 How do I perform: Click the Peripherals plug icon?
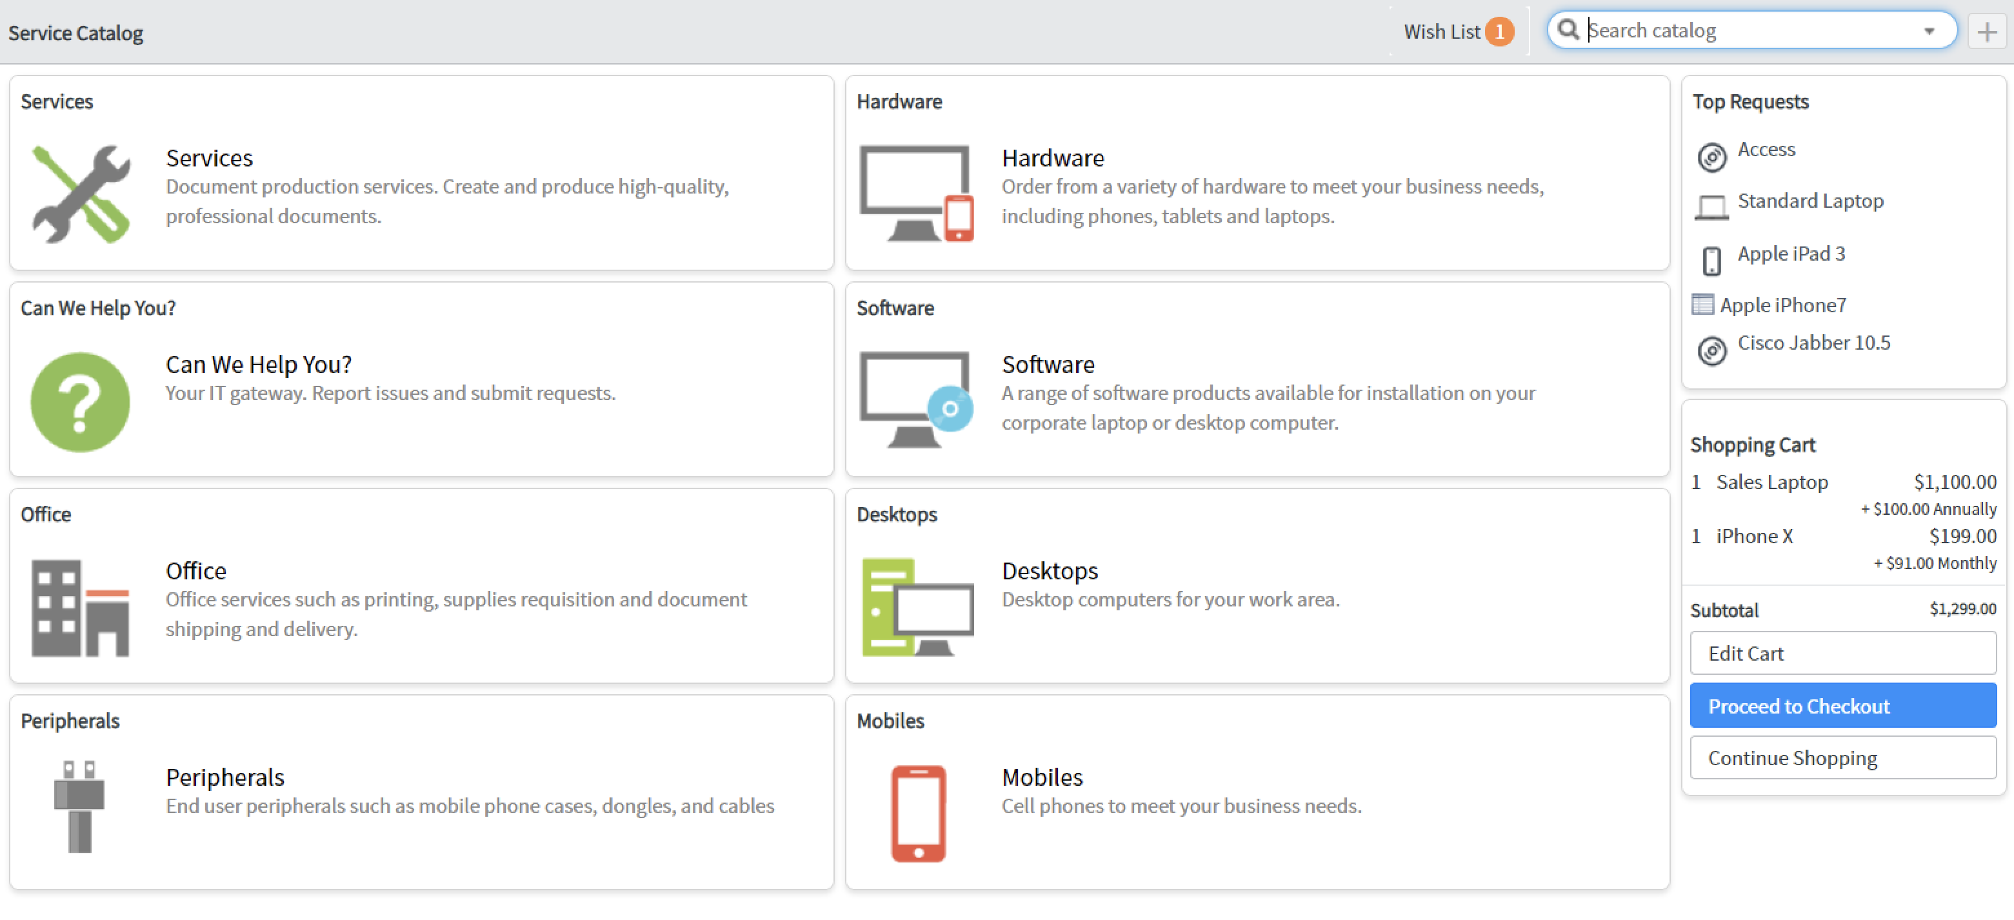pos(79,806)
